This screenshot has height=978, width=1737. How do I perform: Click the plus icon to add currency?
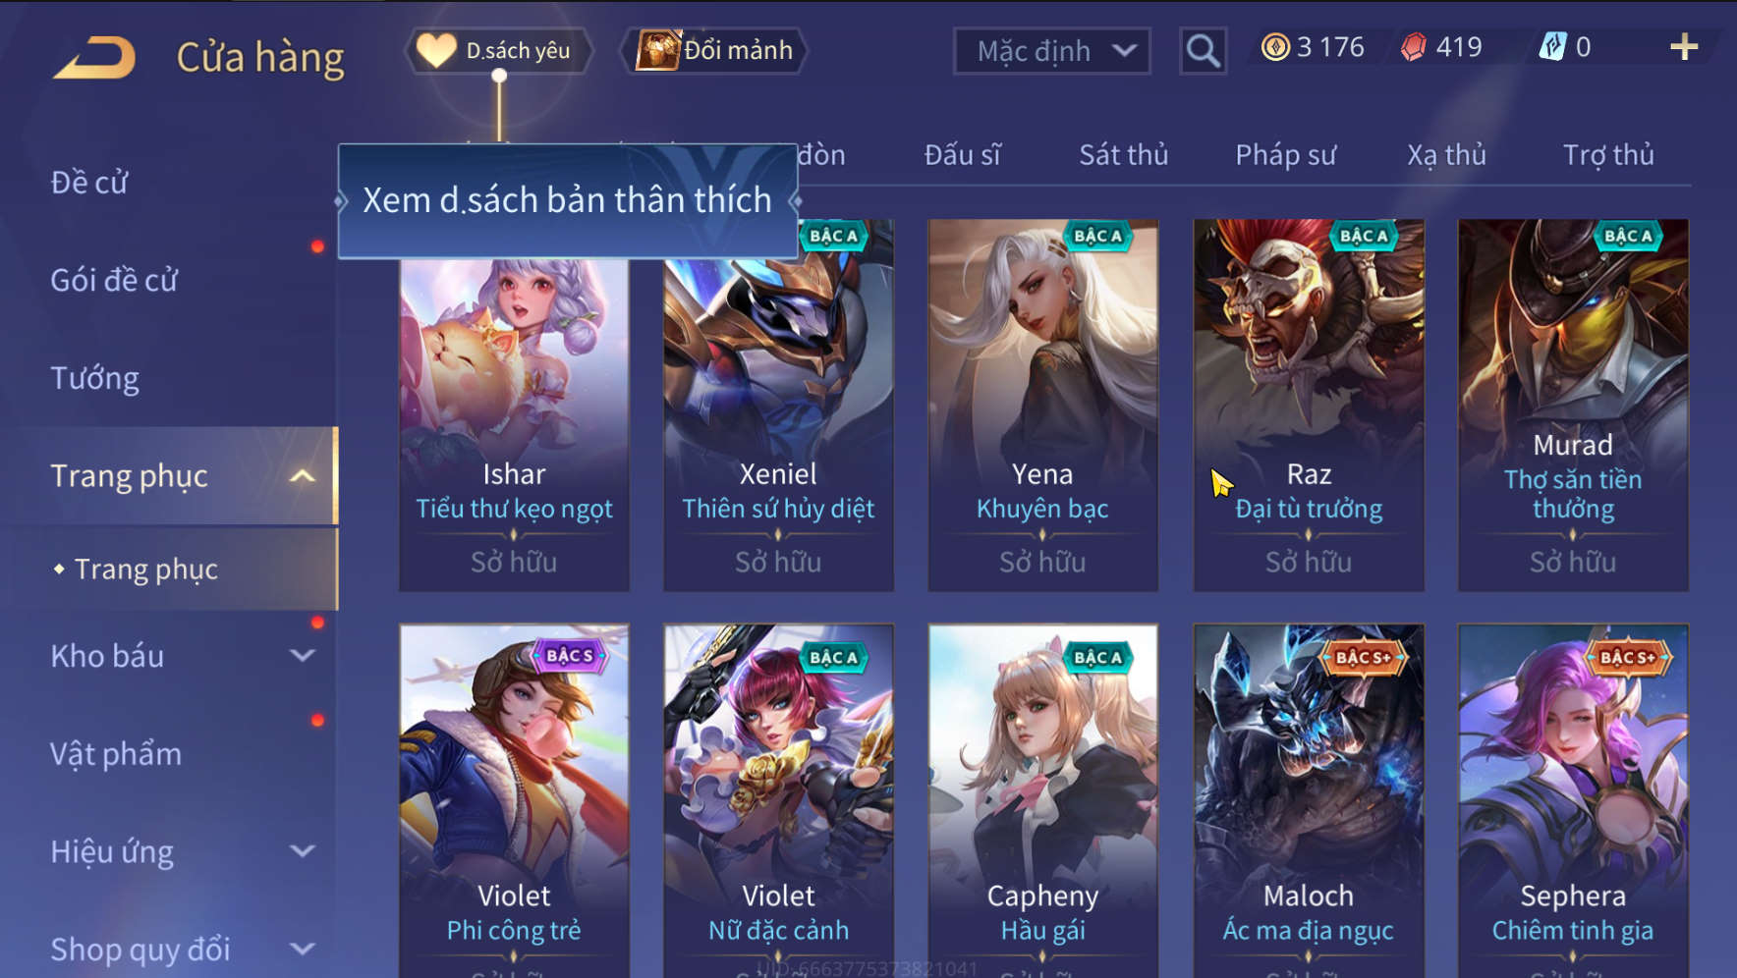1684,47
